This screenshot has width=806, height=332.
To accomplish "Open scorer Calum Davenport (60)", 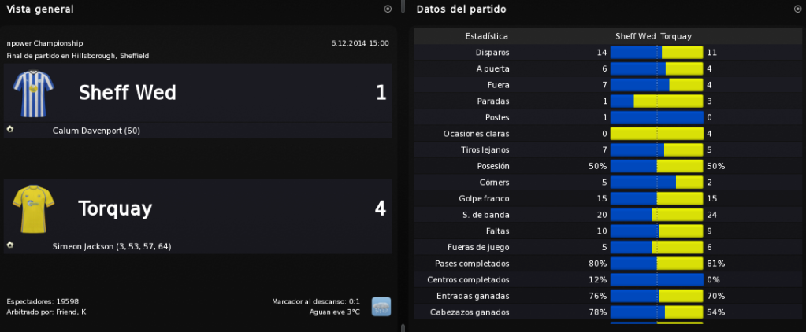I will [96, 131].
